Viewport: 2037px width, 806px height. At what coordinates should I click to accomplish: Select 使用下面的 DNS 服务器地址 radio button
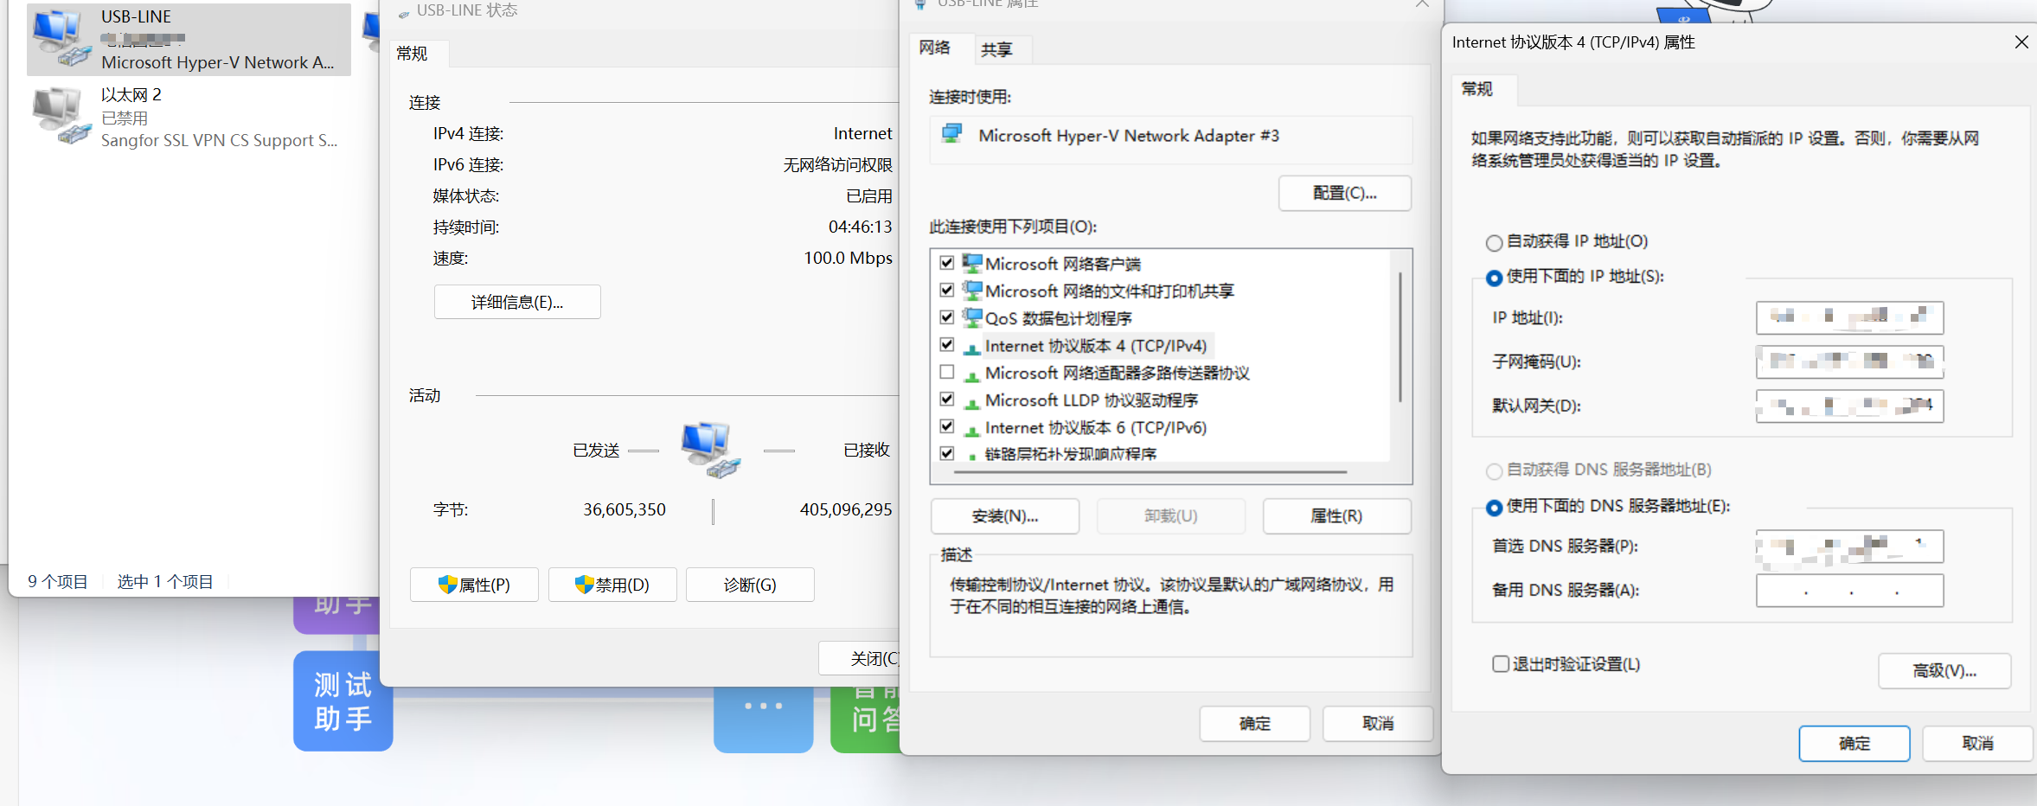[1494, 508]
